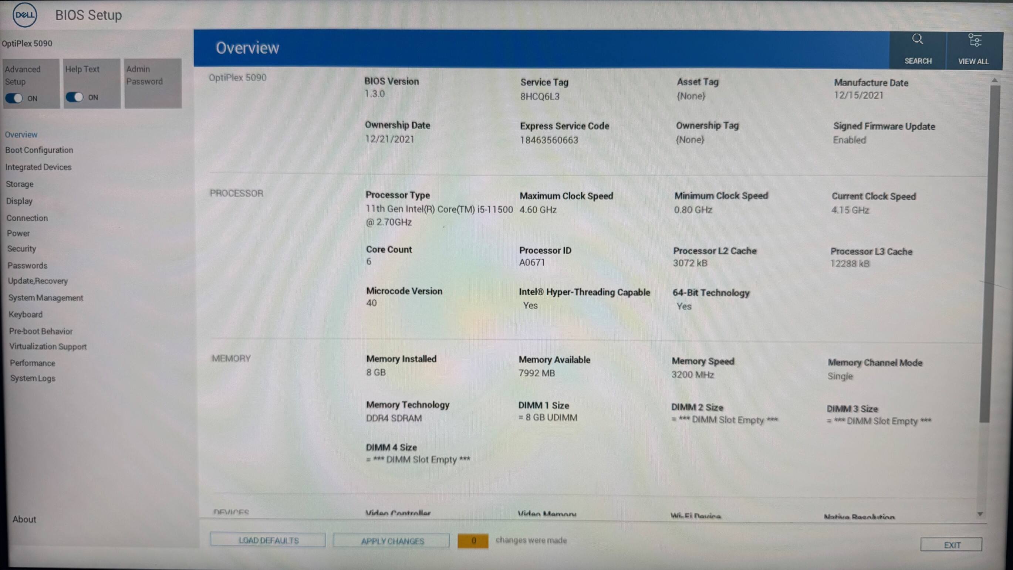Screen dimensions: 1013x570
Task: Click Express Service Code 18463560663
Action: (x=549, y=140)
